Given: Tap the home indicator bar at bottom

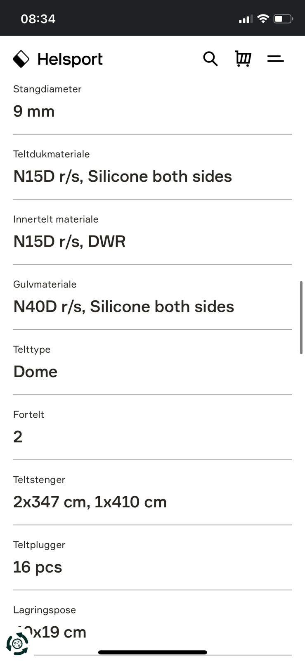Looking at the screenshot, I should pos(152,652).
